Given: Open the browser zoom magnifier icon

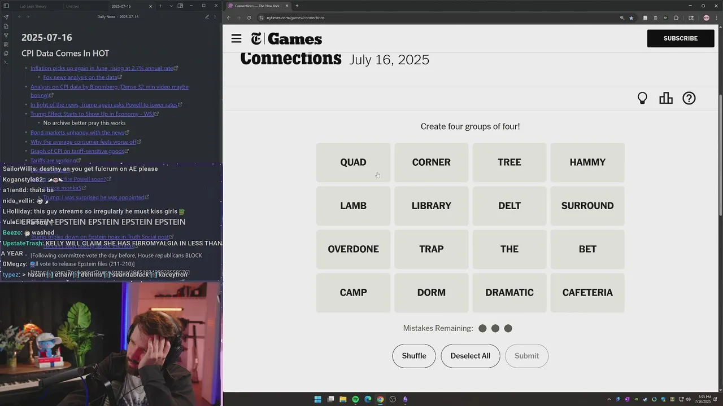Looking at the screenshot, I should 622,17.
